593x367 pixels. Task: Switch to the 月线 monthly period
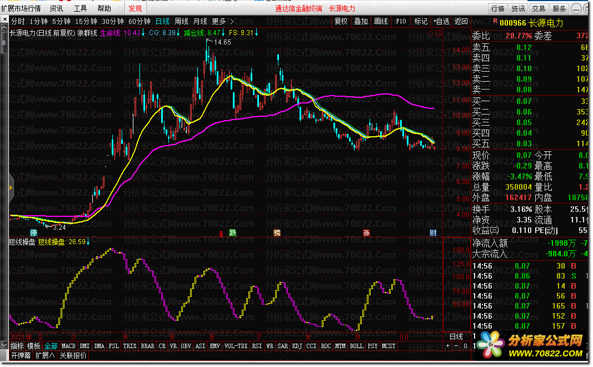pyautogui.click(x=200, y=21)
